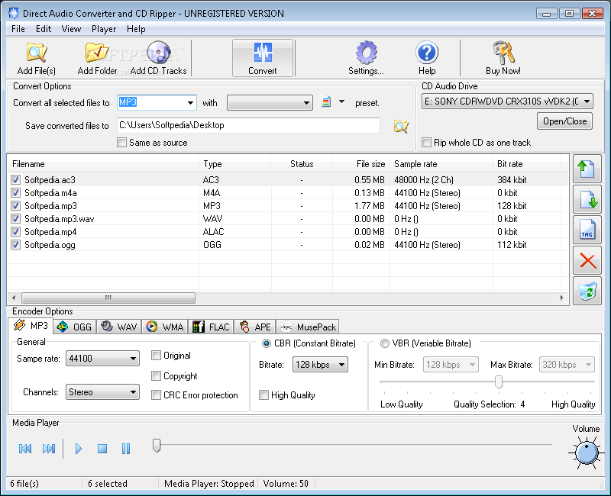Enable CRC Error protection
The image size is (611, 496).
point(156,395)
